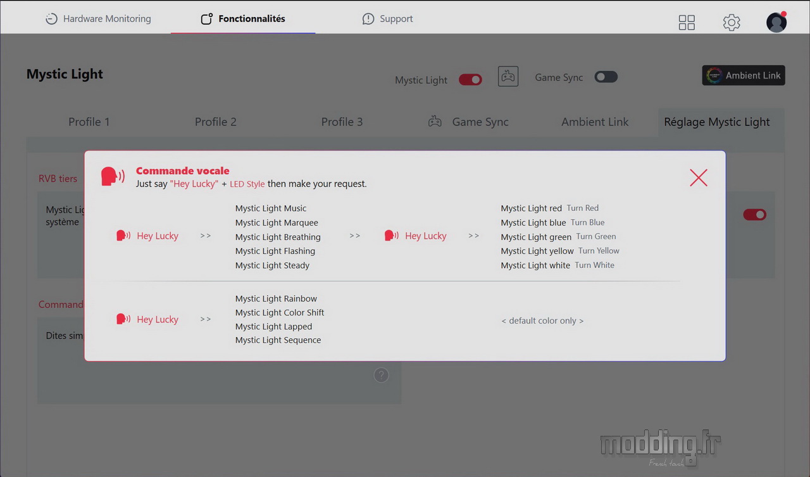Image resolution: width=810 pixels, height=477 pixels.
Task: Select the Fonctionnalités tab
Action: pos(243,19)
